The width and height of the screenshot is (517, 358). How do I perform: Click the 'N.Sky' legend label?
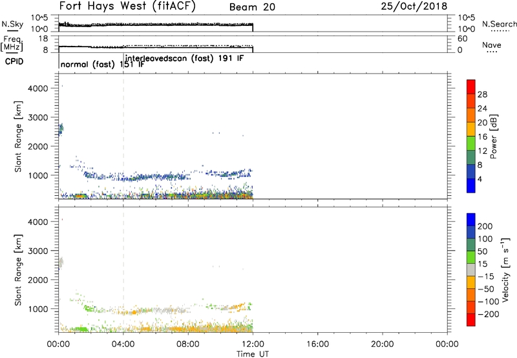(12, 25)
